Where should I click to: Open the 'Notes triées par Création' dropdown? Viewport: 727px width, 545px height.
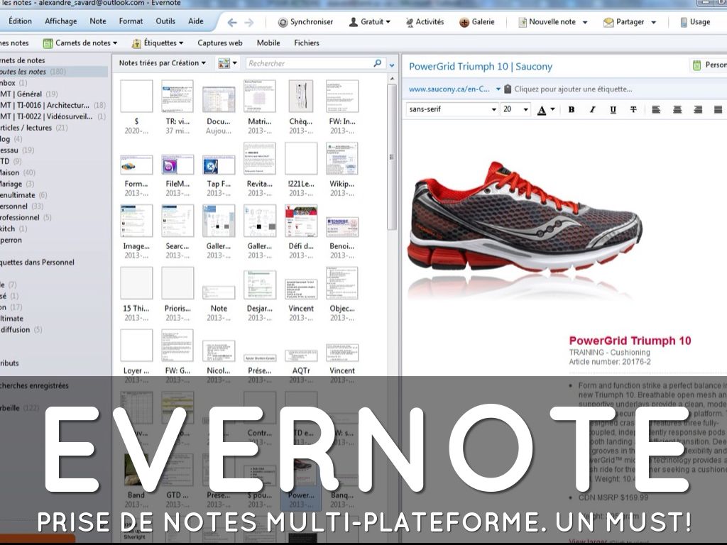click(x=163, y=63)
